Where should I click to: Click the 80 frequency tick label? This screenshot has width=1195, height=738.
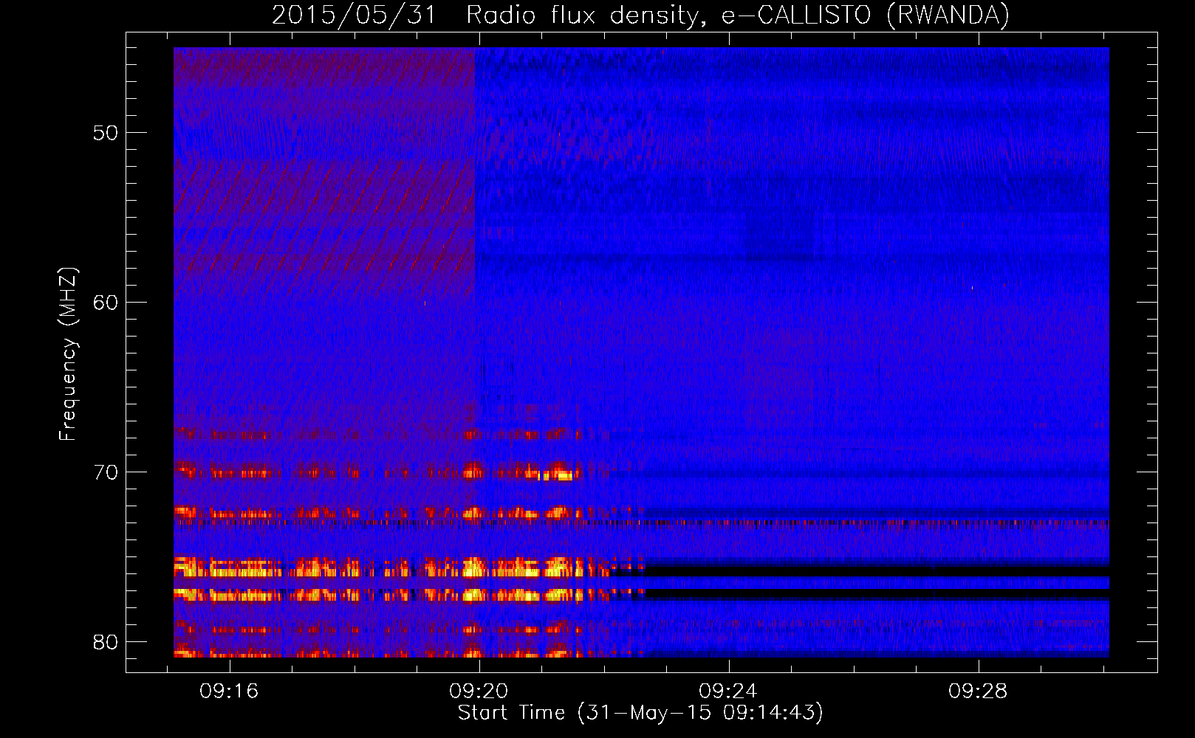(x=106, y=642)
